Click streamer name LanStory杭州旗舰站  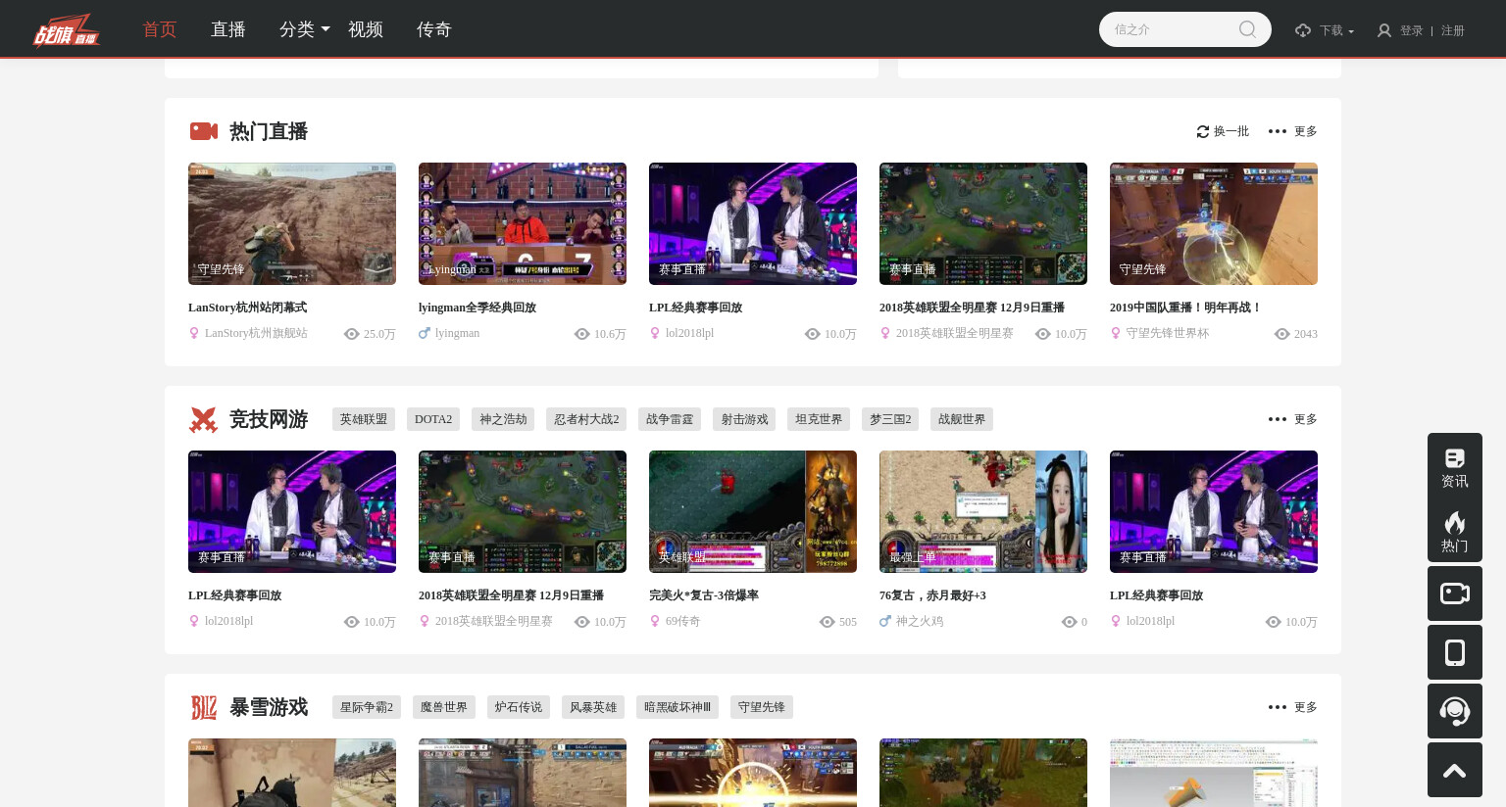[256, 333]
